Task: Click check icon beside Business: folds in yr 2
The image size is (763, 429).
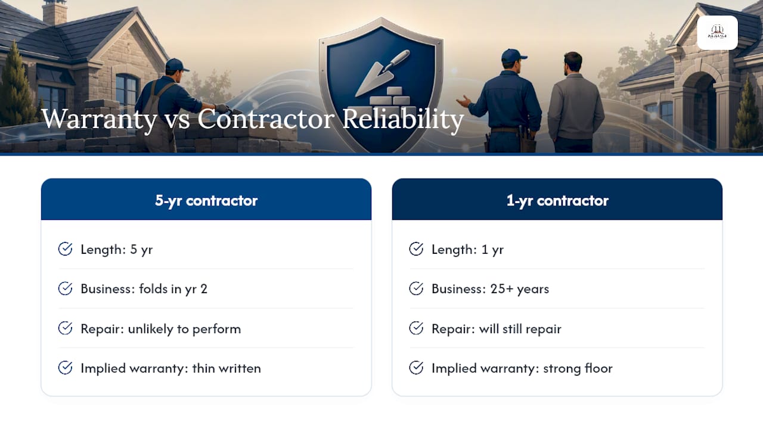Action: pos(65,288)
